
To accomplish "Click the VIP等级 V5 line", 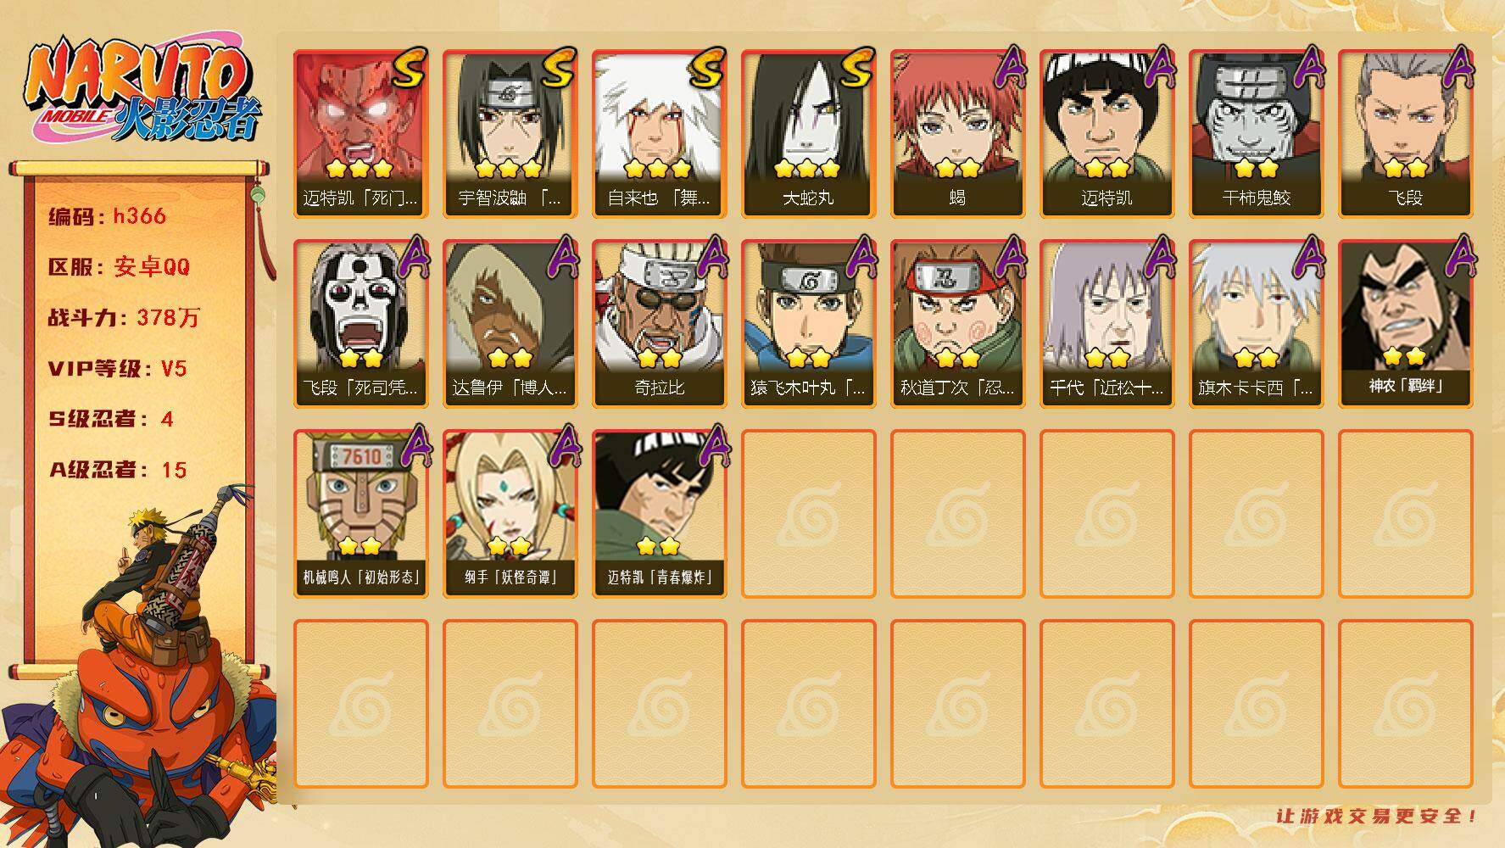I will (x=117, y=369).
